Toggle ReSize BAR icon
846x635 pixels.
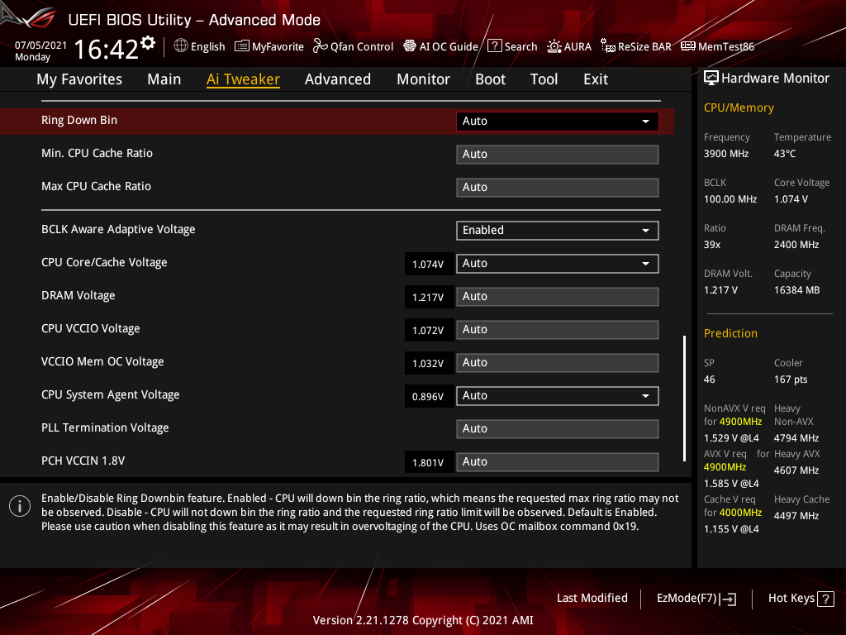[x=608, y=46]
